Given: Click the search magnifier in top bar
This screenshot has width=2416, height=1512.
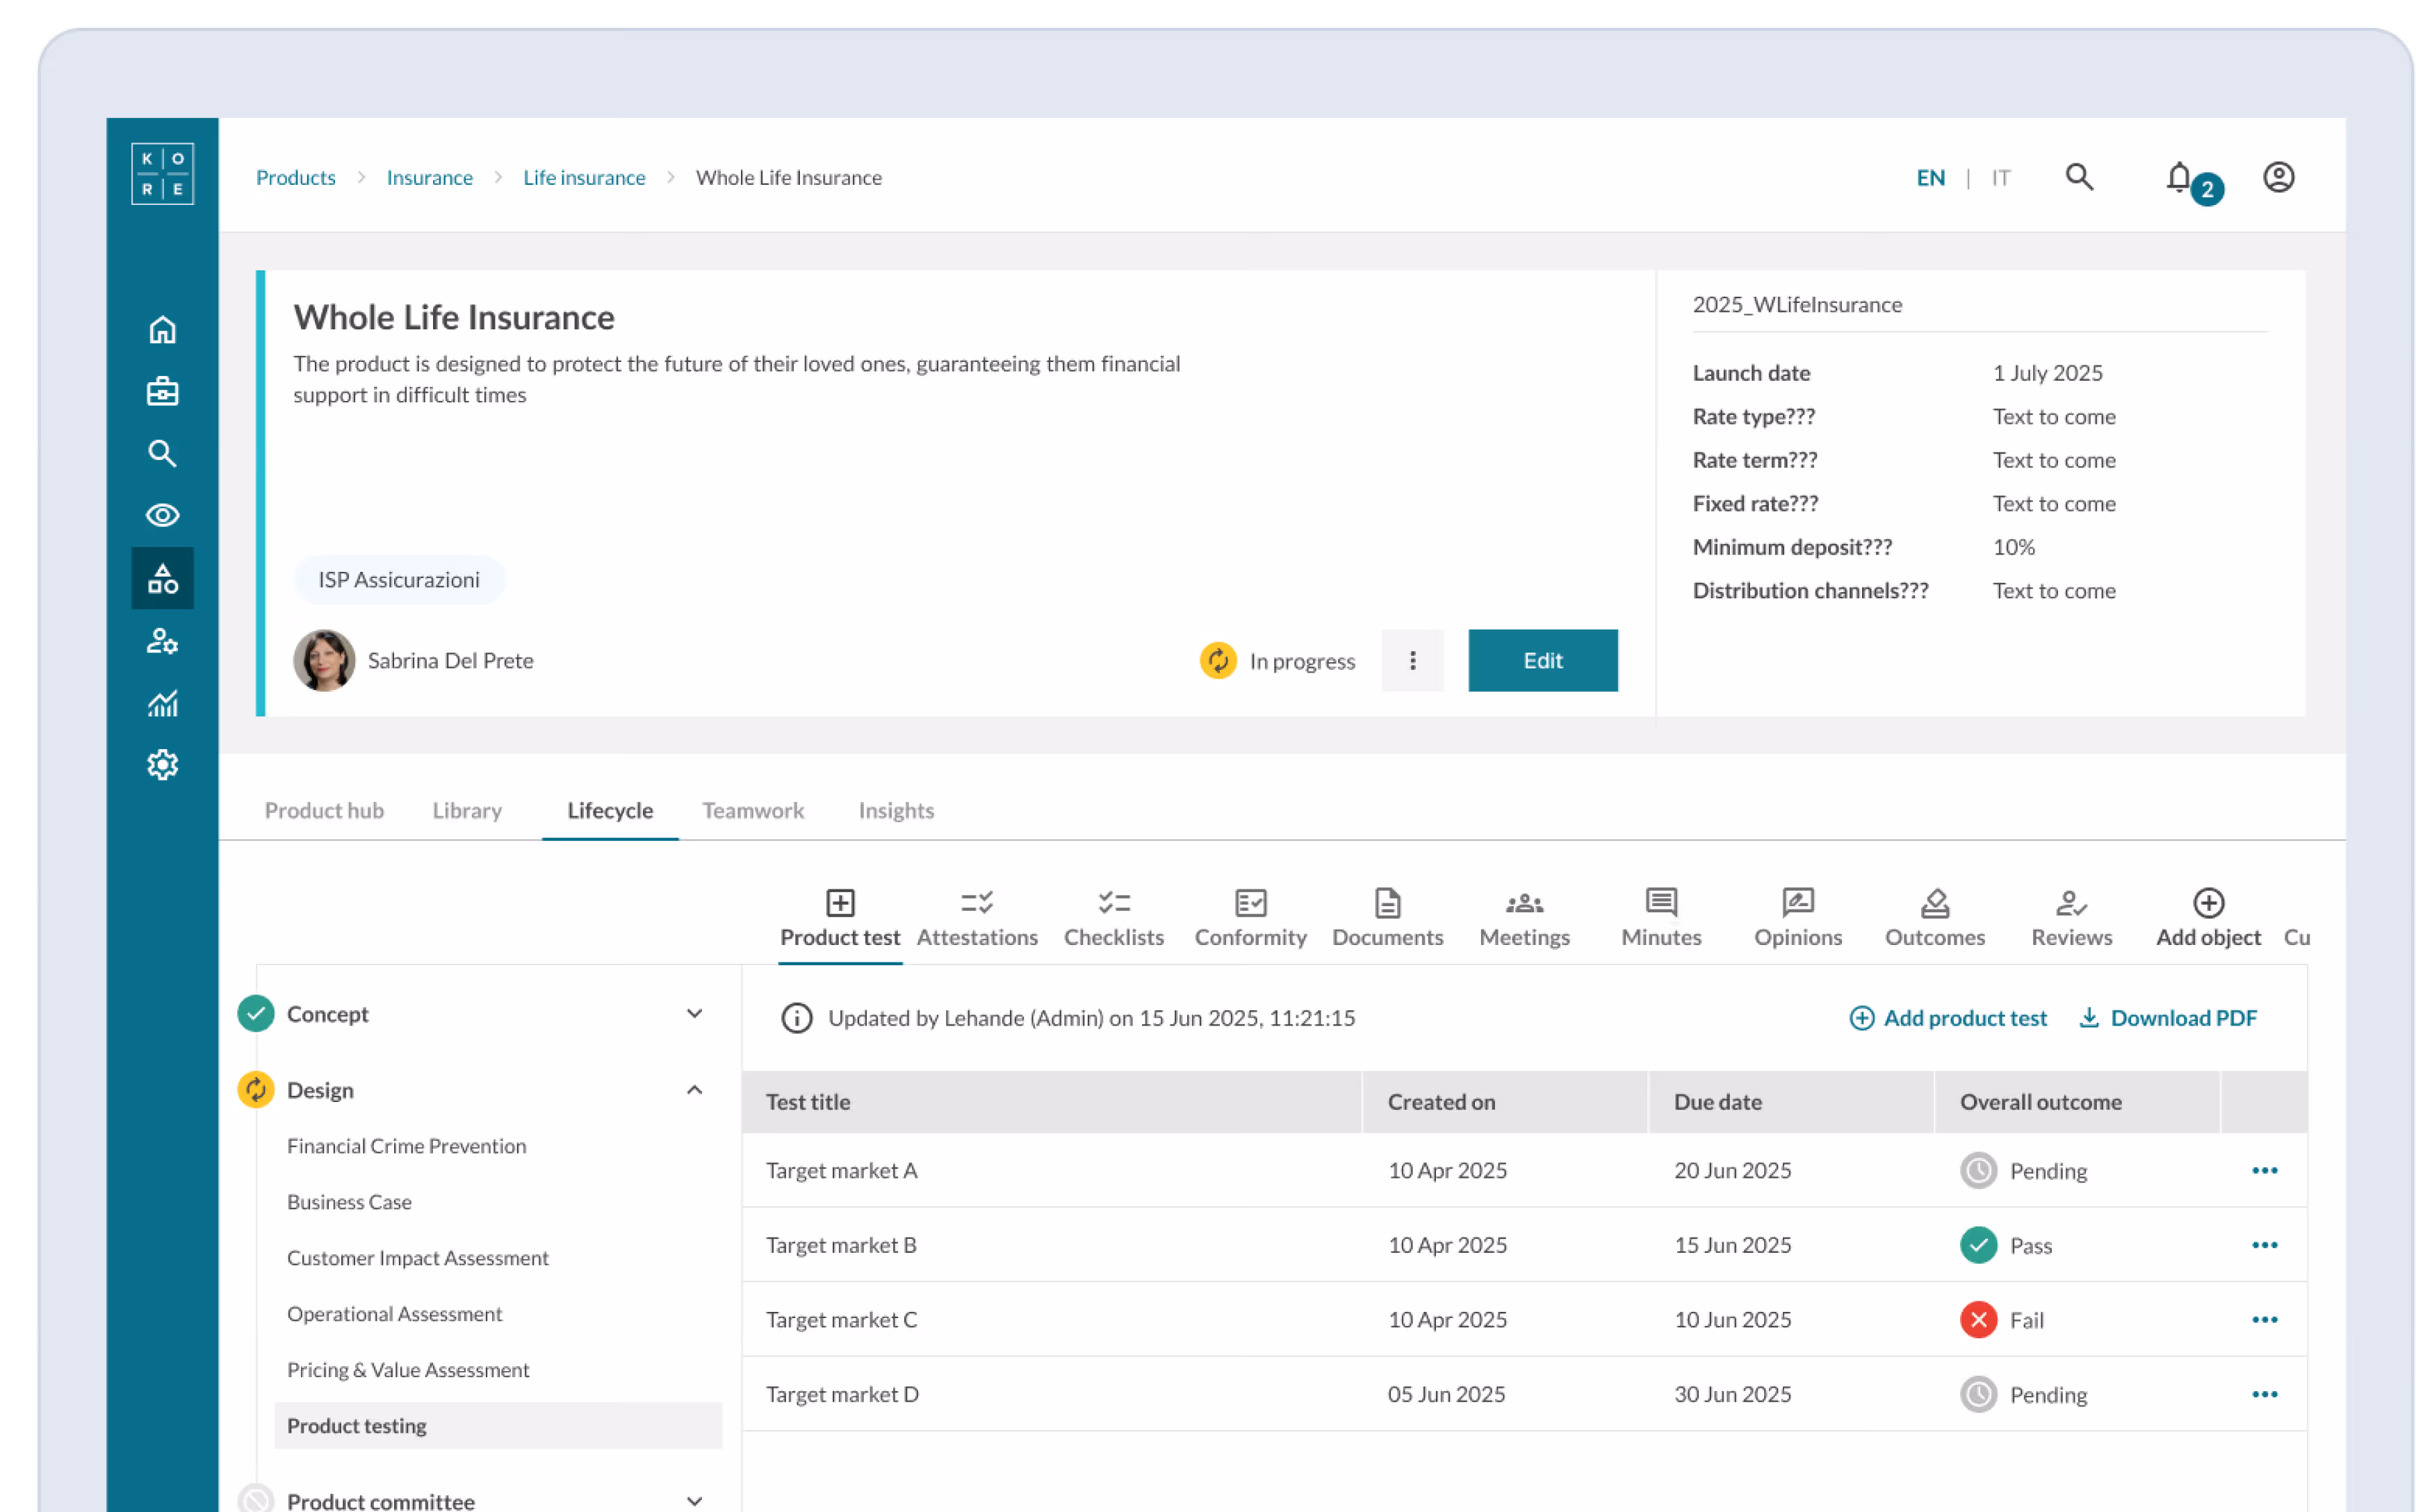Looking at the screenshot, I should [x=2079, y=177].
